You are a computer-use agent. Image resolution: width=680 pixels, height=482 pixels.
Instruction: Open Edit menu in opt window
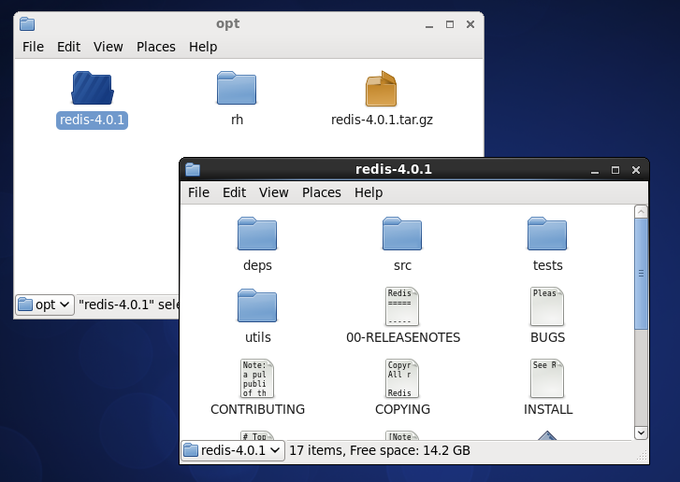(68, 47)
